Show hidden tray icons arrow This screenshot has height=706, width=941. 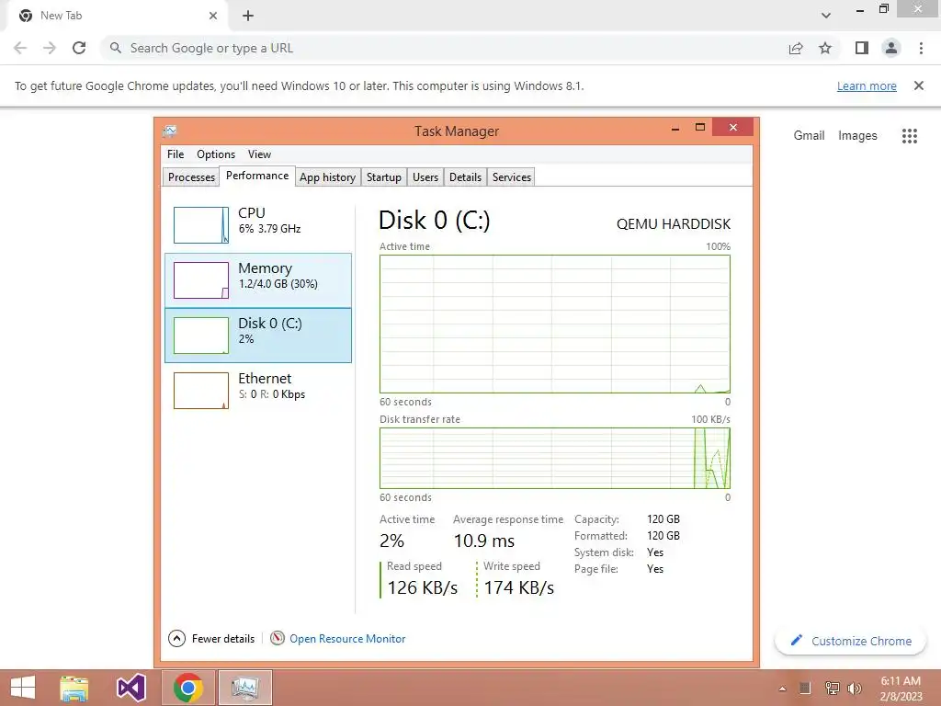coord(782,689)
